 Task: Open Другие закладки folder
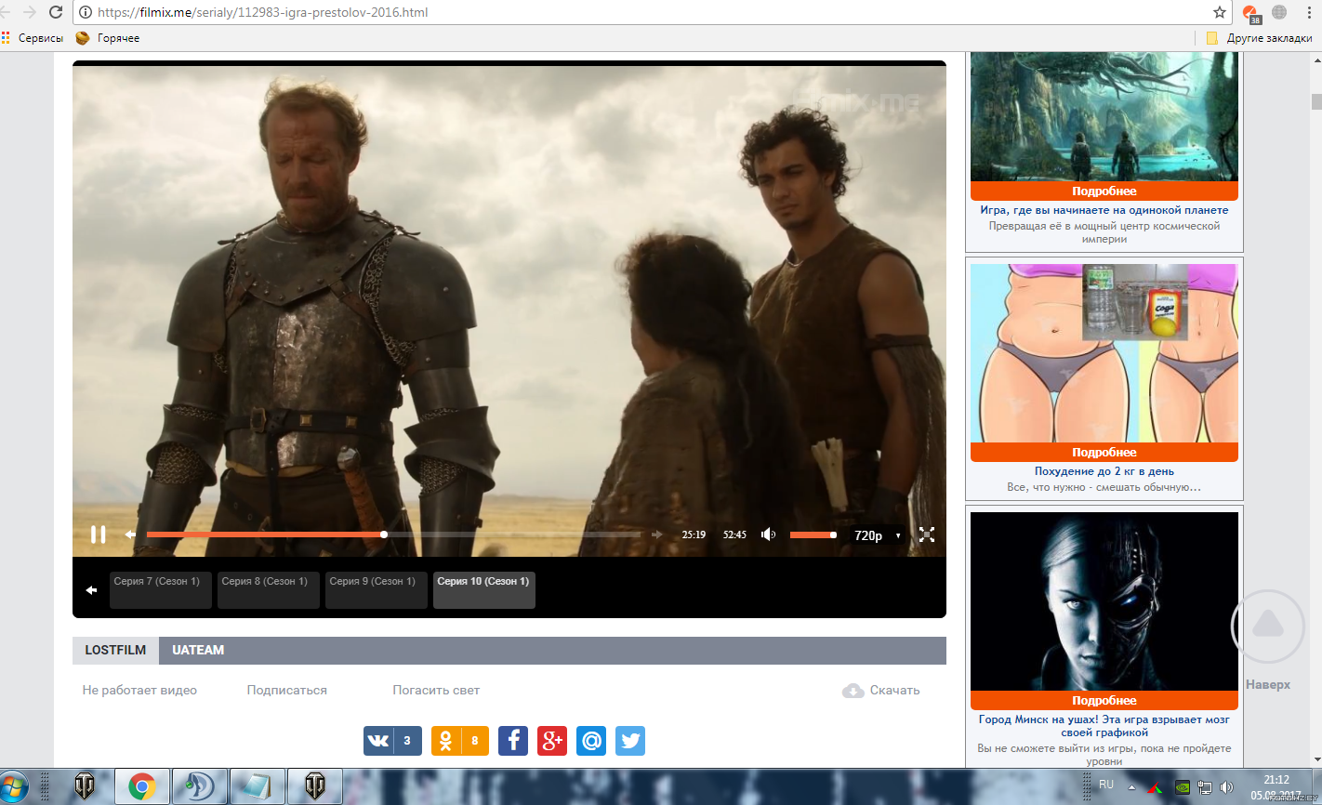pyautogui.click(x=1260, y=38)
